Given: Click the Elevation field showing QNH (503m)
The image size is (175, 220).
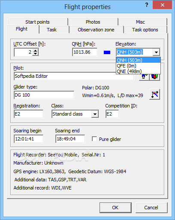Looking at the screenshot, I should tap(134, 52).
